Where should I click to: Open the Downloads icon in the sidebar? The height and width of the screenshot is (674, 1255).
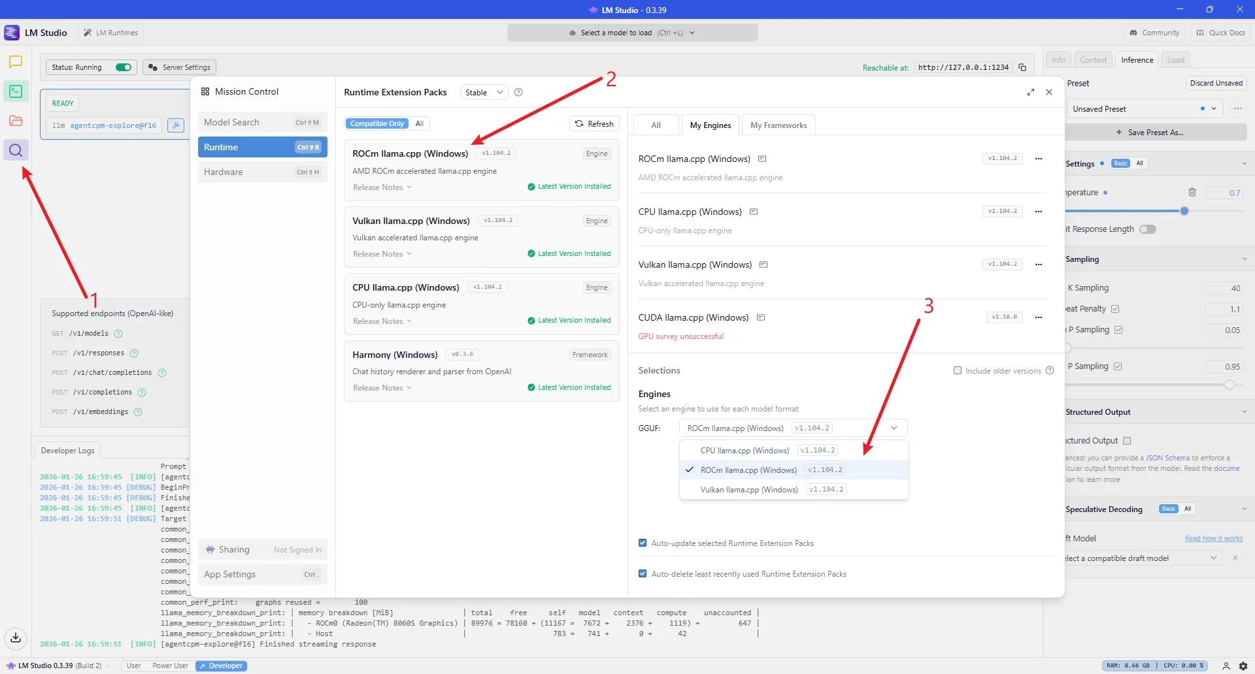16,637
